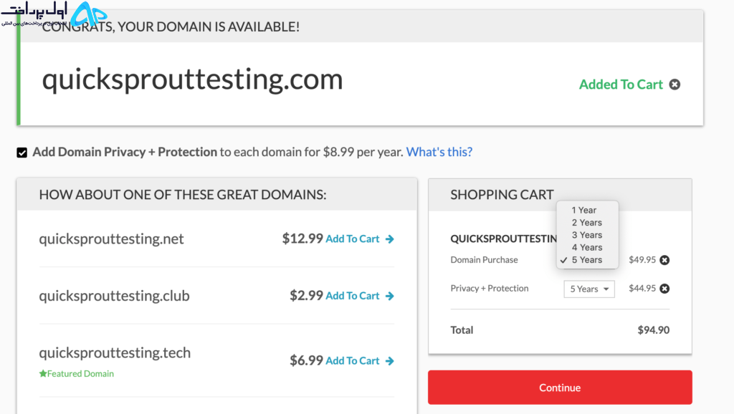Click the blue logo in top-left corner
734x414 pixels.
pyautogui.click(x=89, y=14)
